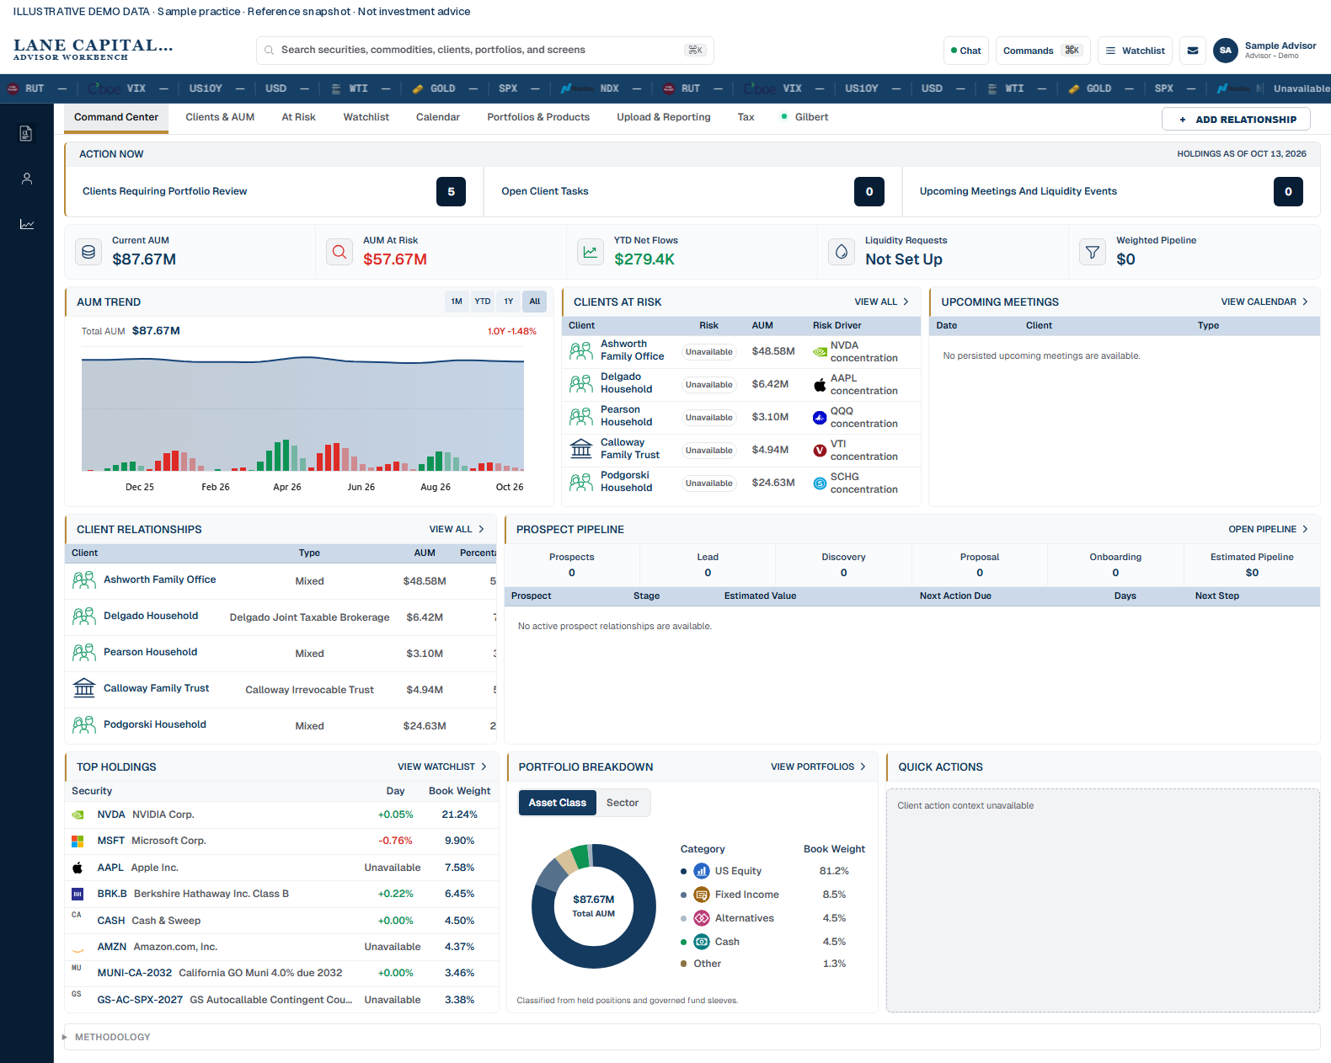The width and height of the screenshot is (1331, 1063).
Task: Open View Portfolios in Portfolio Breakdown
Action: pos(818,767)
